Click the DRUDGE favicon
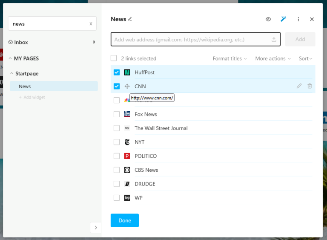The image size is (327, 240). click(127, 184)
